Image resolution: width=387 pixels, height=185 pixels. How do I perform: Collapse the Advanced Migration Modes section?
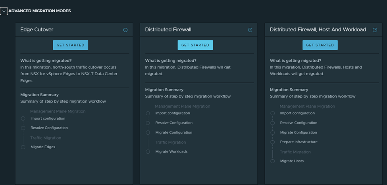[x=4, y=11]
